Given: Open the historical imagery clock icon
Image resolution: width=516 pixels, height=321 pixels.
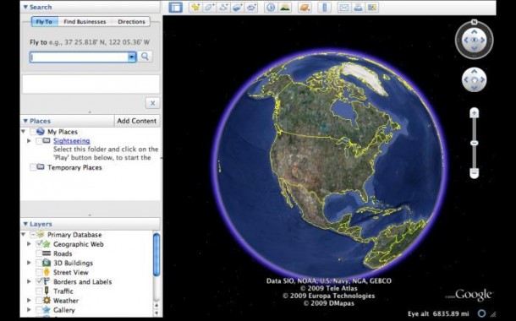Looking at the screenshot, I should click(271, 8).
